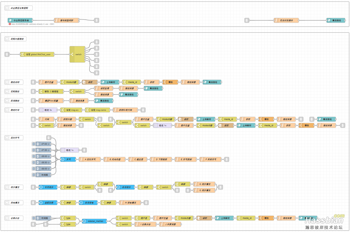Click the link-in node before 无法识别指令
This screenshot has width=350, height=232.
tap(247, 20)
